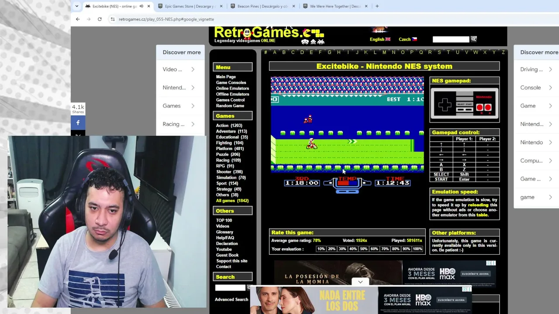Screen dimensions: 559x314
Task: Open Game Consoles menu link
Action: coord(231,82)
